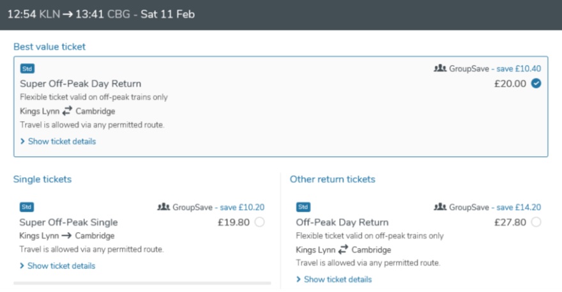The height and width of the screenshot is (292, 562).
Task: Click the save £10.40 GroupSave link
Action: (x=519, y=68)
